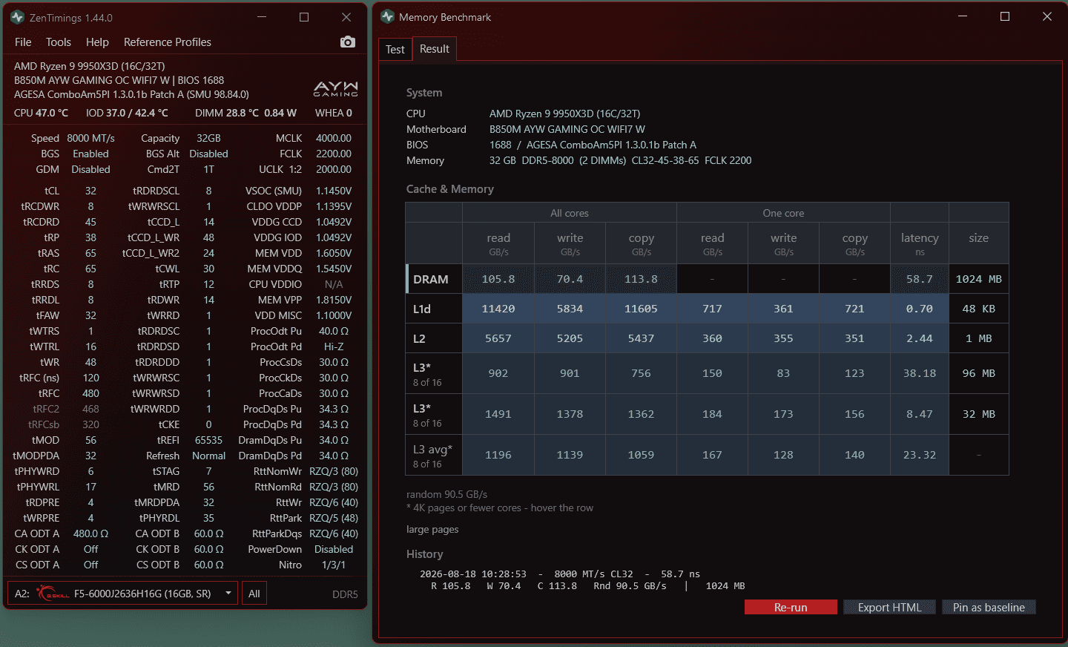Expand the A2 memory module dropdown
The width and height of the screenshot is (1068, 647).
(123, 594)
